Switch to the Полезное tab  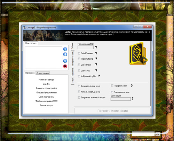pos(30,73)
